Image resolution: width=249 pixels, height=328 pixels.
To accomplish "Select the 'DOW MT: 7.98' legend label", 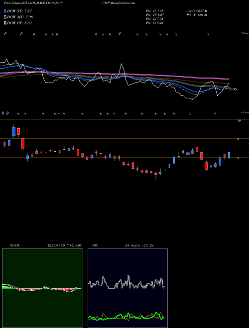I will tap(20, 17).
